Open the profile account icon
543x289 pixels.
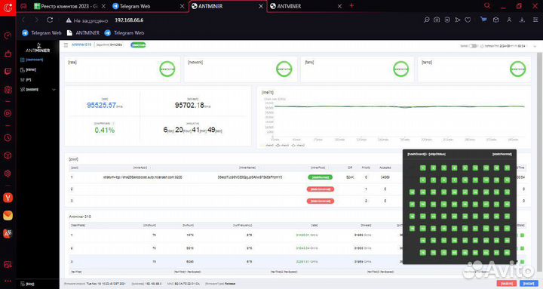pos(509,20)
